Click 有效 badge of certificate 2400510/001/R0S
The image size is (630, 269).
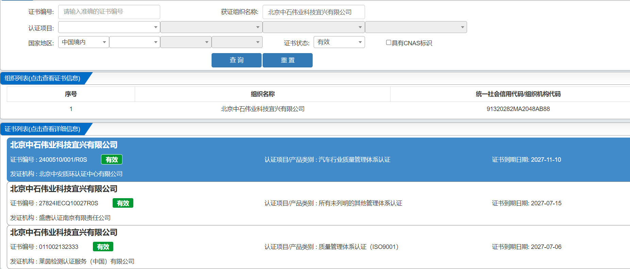point(112,159)
